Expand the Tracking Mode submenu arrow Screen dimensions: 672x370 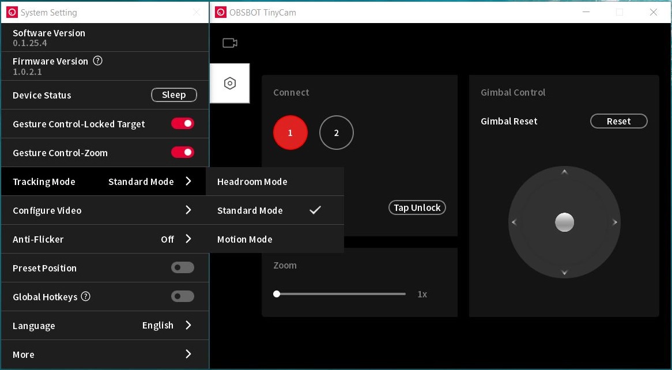pos(188,182)
